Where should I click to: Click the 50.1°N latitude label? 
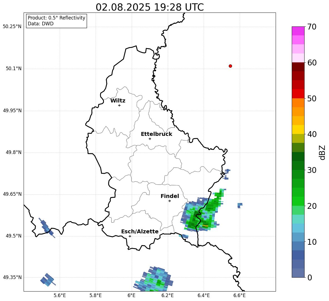(x=14, y=68)
